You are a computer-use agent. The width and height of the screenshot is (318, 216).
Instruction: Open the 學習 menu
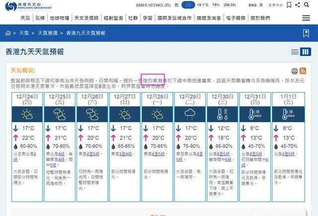148,18
